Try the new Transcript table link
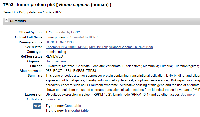The image size is (200, 117). pyautogui.click(x=76, y=111)
